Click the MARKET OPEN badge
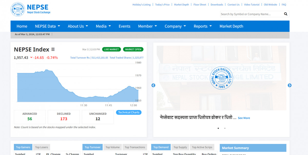 pos(133,49)
